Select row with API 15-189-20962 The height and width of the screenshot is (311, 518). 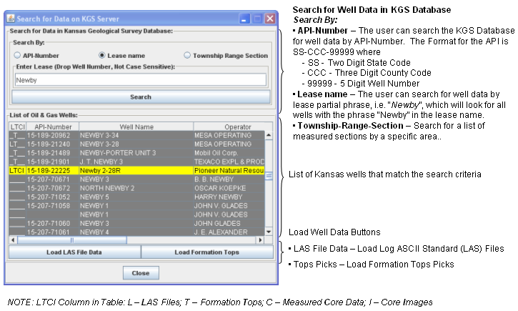coord(136,136)
